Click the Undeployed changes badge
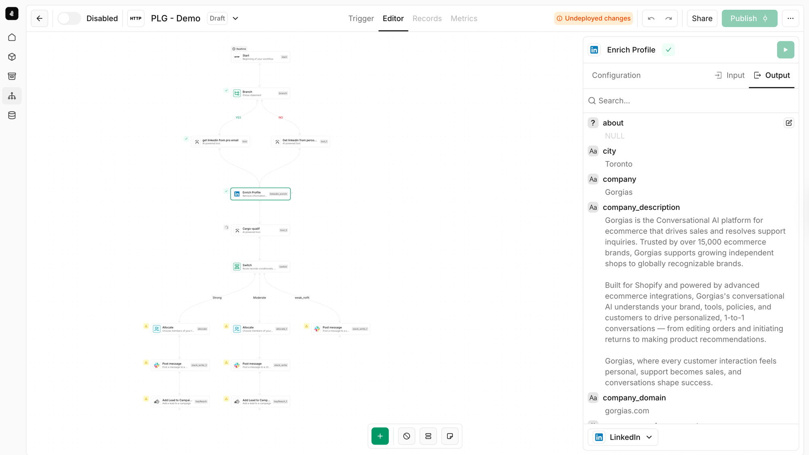 click(593, 18)
